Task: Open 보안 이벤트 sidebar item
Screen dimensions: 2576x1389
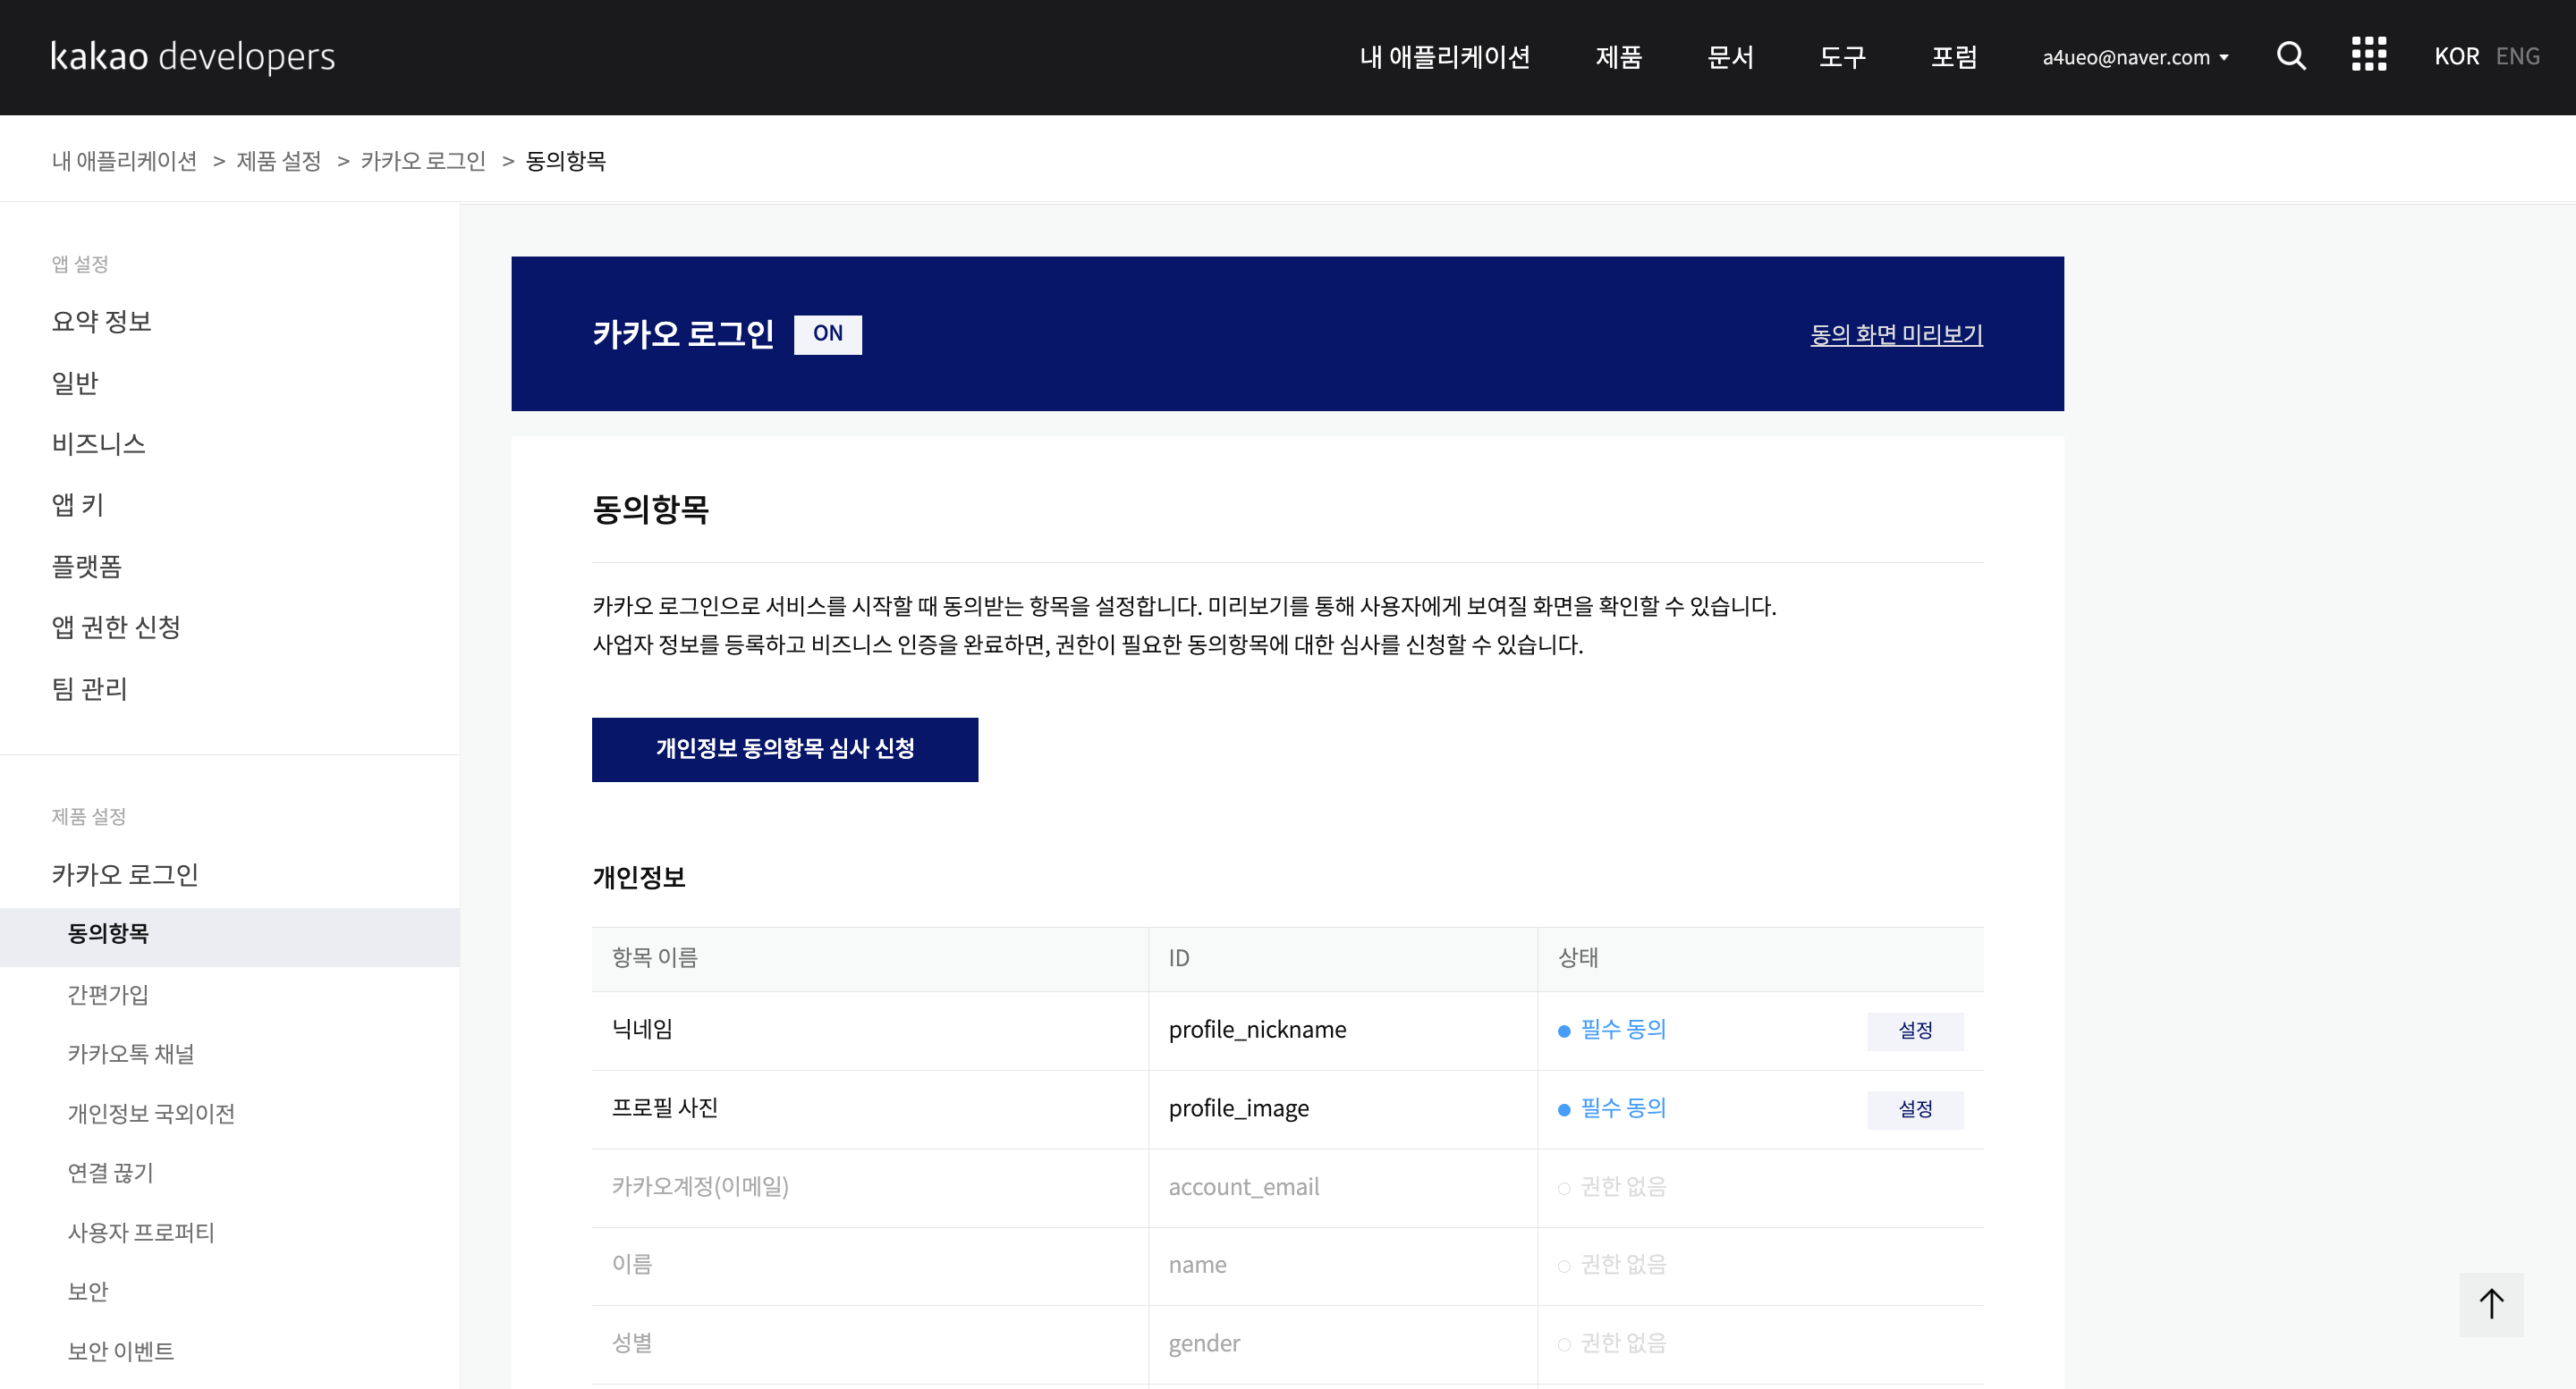Action: [x=121, y=1351]
